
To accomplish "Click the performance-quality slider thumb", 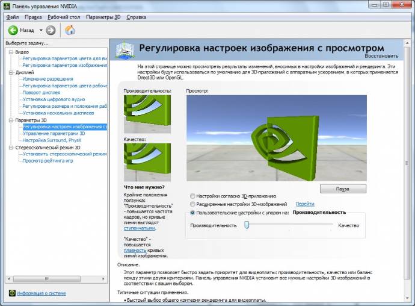I will (247, 225).
